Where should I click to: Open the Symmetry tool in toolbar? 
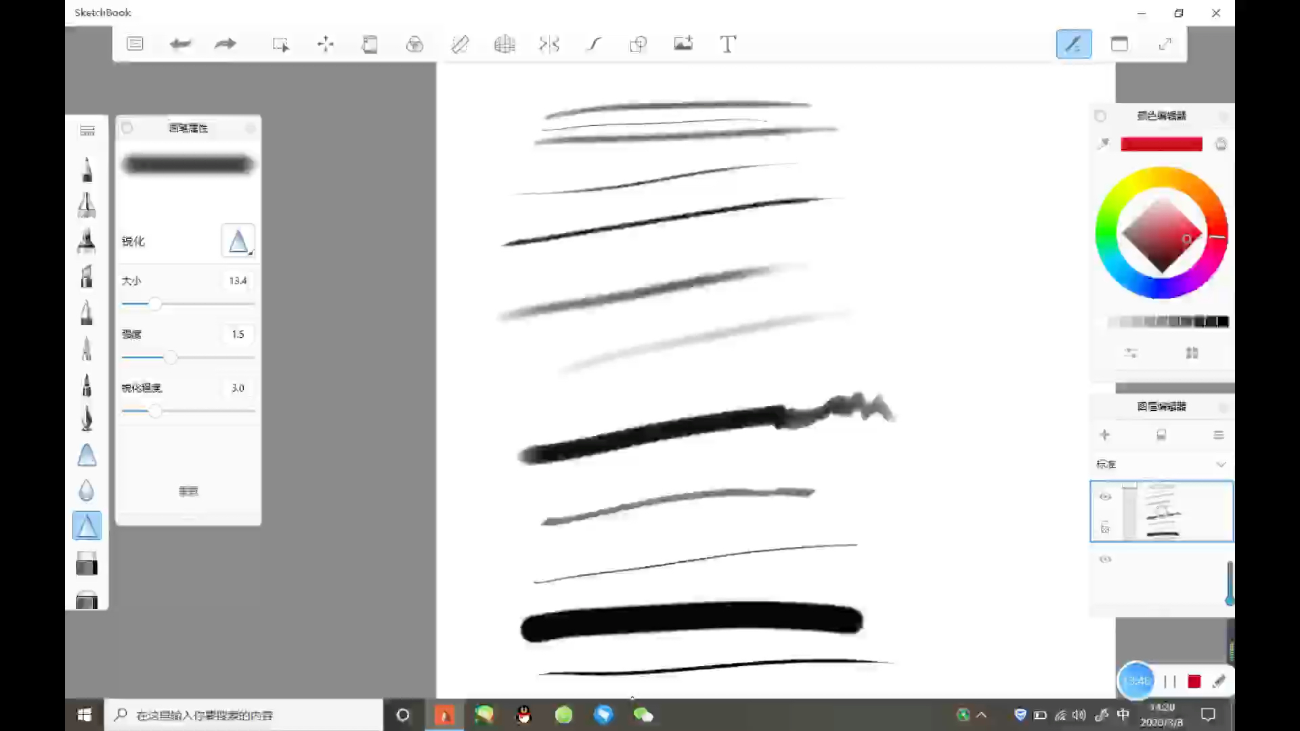549,45
